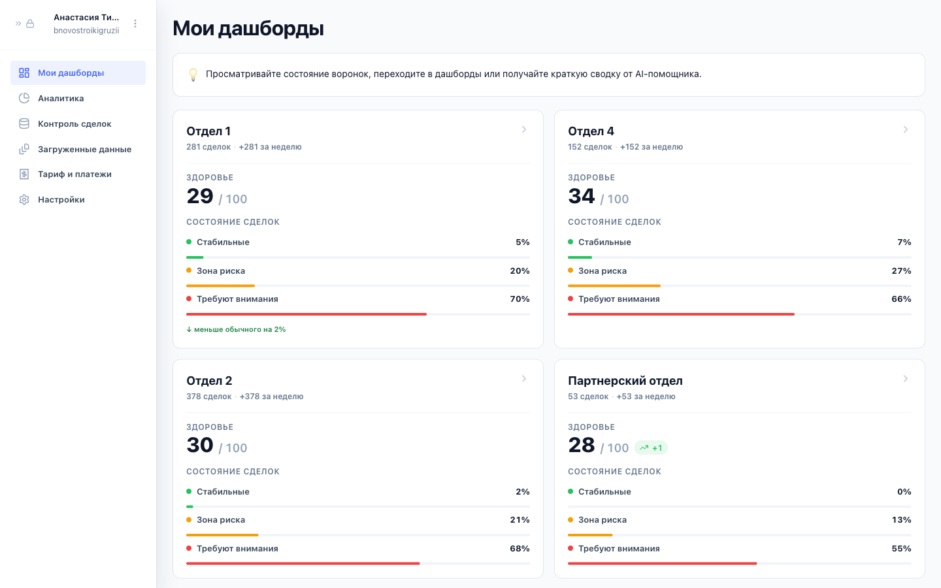The image size is (941, 588).
Task: Click the Анастасия Ти... account name
Action: point(86,18)
